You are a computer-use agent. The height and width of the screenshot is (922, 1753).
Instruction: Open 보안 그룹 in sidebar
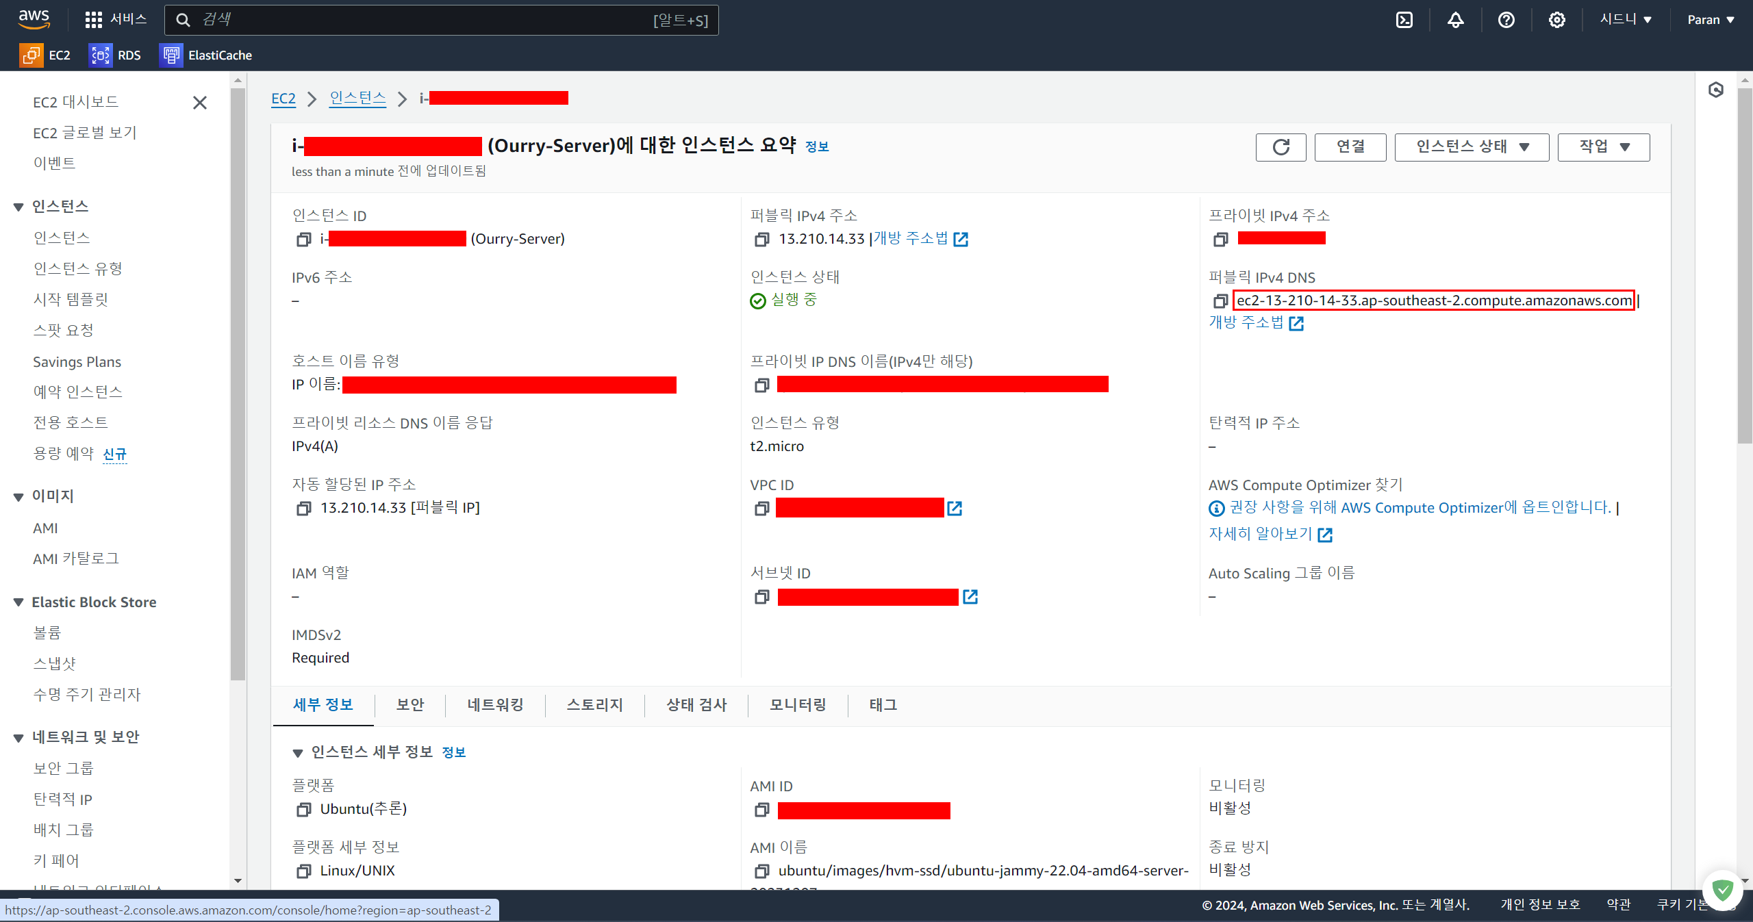click(64, 769)
